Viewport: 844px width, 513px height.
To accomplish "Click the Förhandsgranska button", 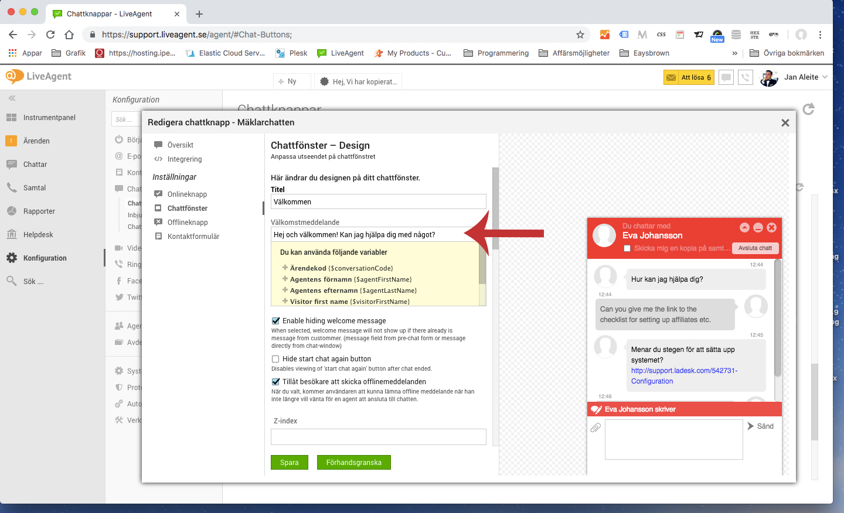I will [354, 463].
